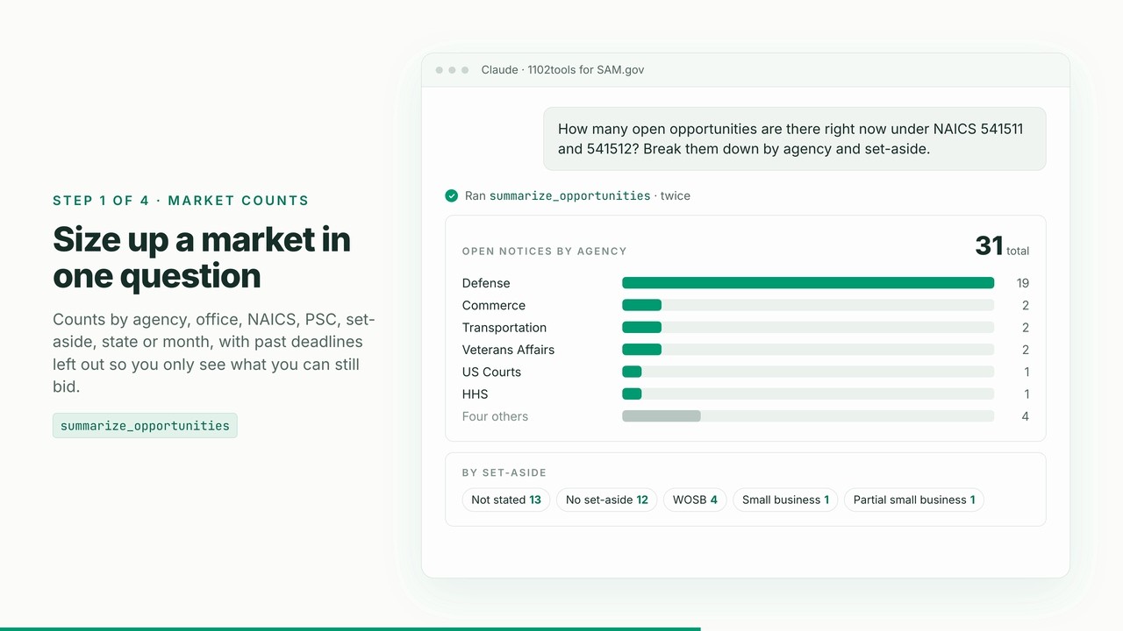Click the green checkmark beside Ran summarize_opportunities
The image size is (1123, 631).
point(451,195)
